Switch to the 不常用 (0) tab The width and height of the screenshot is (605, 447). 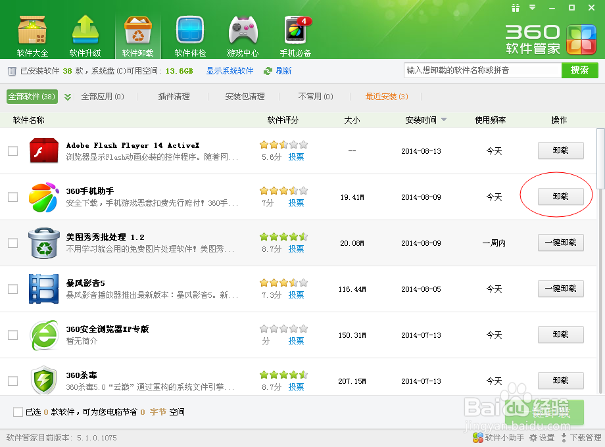coord(316,97)
